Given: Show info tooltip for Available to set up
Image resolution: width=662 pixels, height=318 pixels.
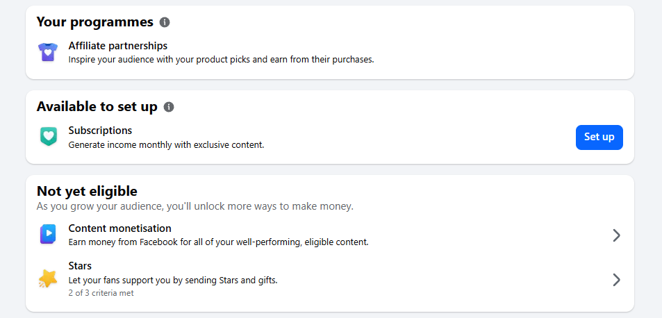Looking at the screenshot, I should [169, 107].
